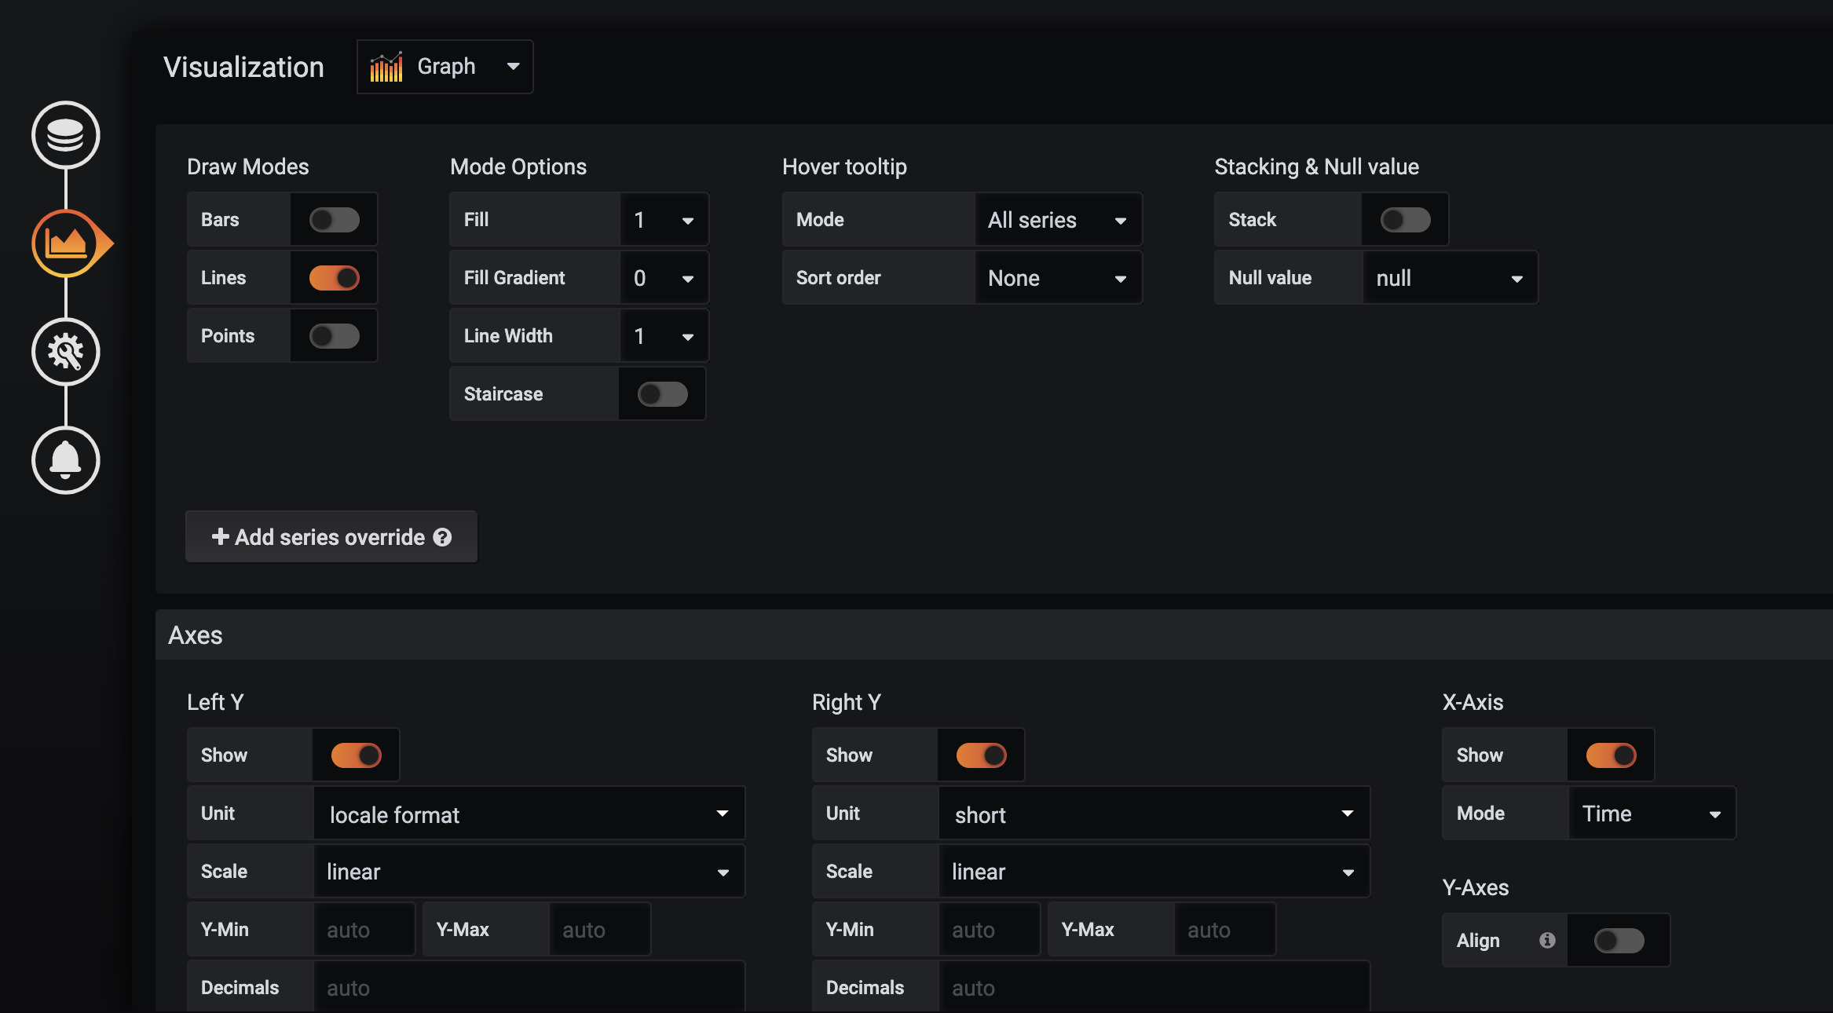Screen dimensions: 1833x1013
Task: Click the series override help question icon
Action: tap(443, 537)
